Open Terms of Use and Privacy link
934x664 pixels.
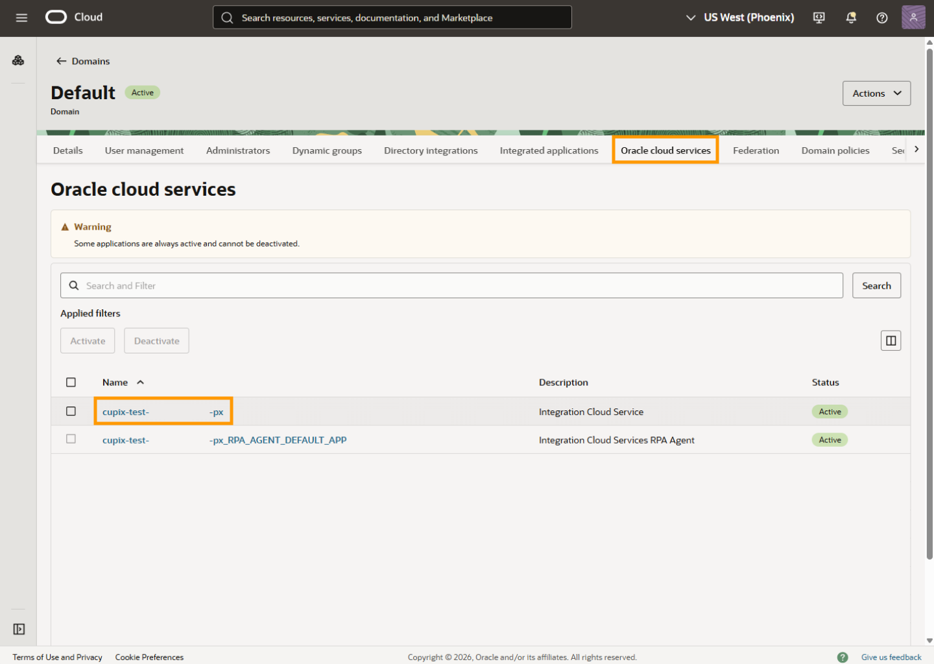click(x=58, y=657)
